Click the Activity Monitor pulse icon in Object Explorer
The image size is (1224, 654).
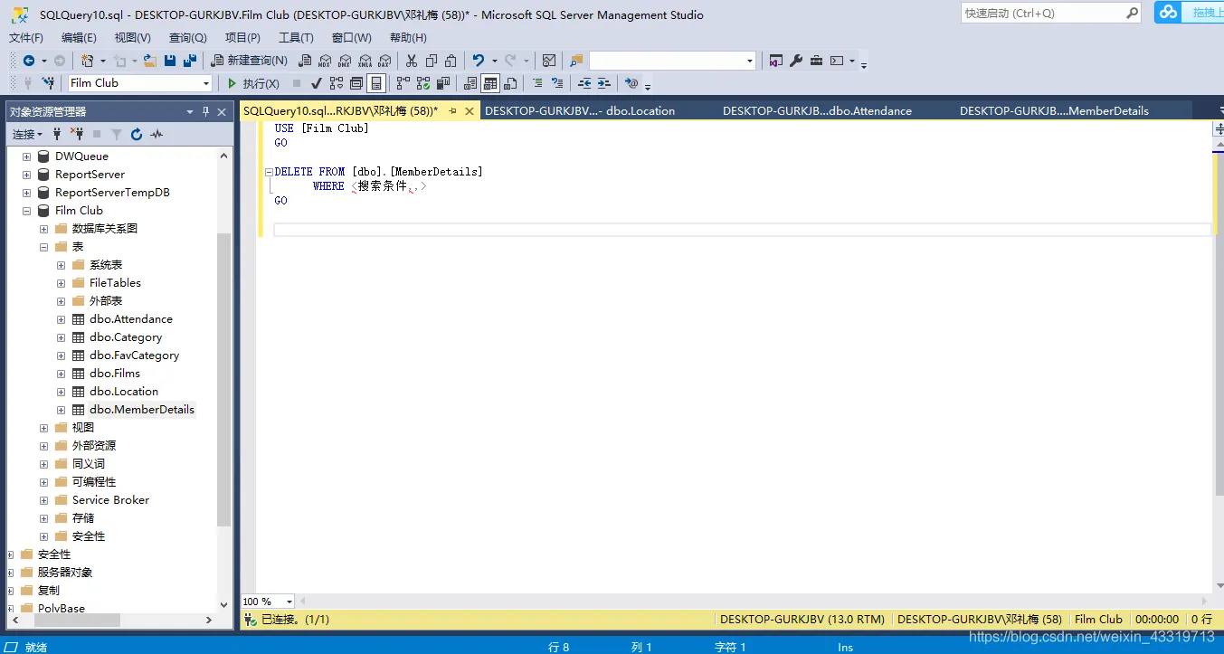pyautogui.click(x=157, y=134)
